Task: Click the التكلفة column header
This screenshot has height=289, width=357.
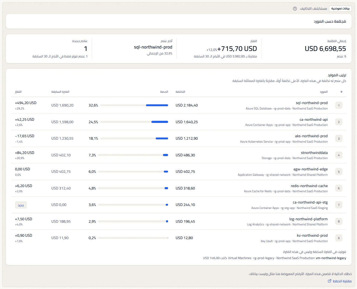Action: coord(180,92)
